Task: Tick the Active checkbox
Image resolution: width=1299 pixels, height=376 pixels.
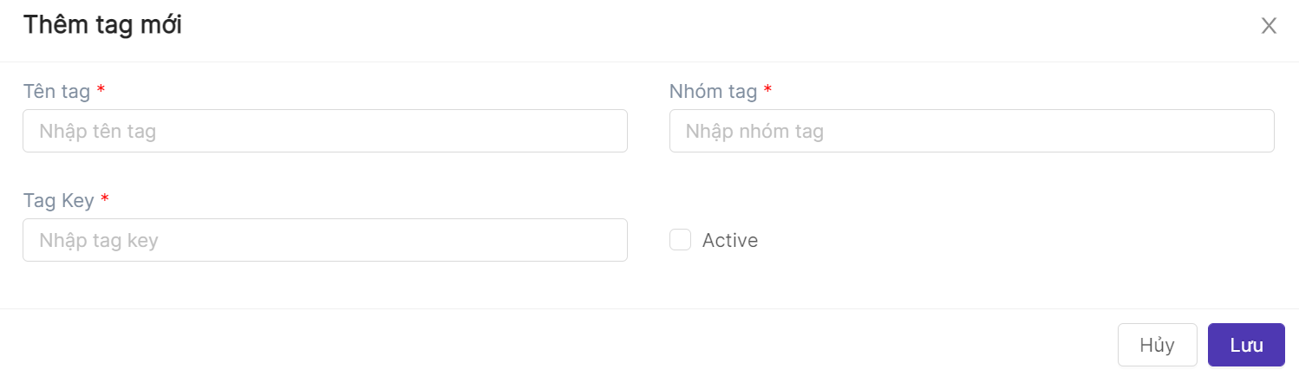Action: pos(680,240)
